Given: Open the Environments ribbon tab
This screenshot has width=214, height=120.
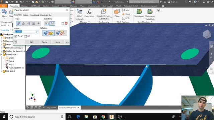Looking at the screenshot, I should pyautogui.click(x=94, y=6).
